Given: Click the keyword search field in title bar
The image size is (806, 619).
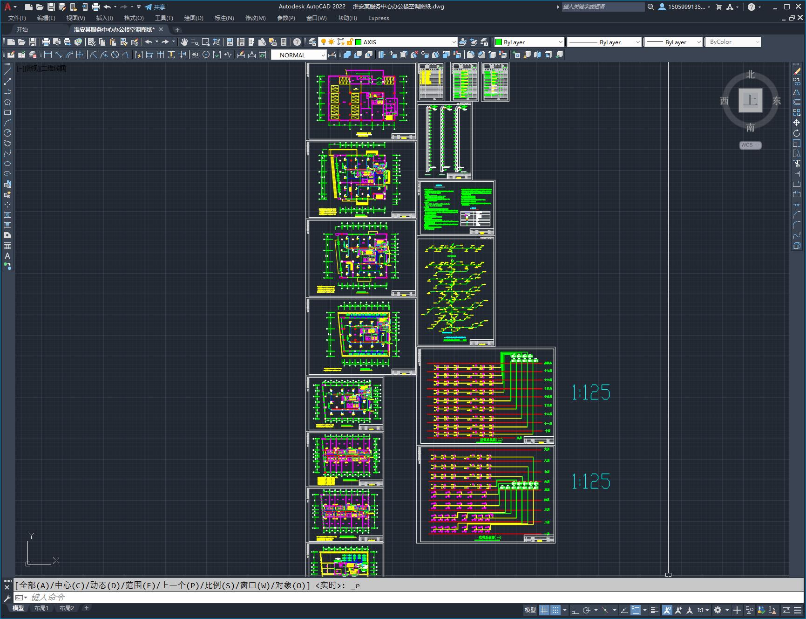Looking at the screenshot, I should coord(603,7).
